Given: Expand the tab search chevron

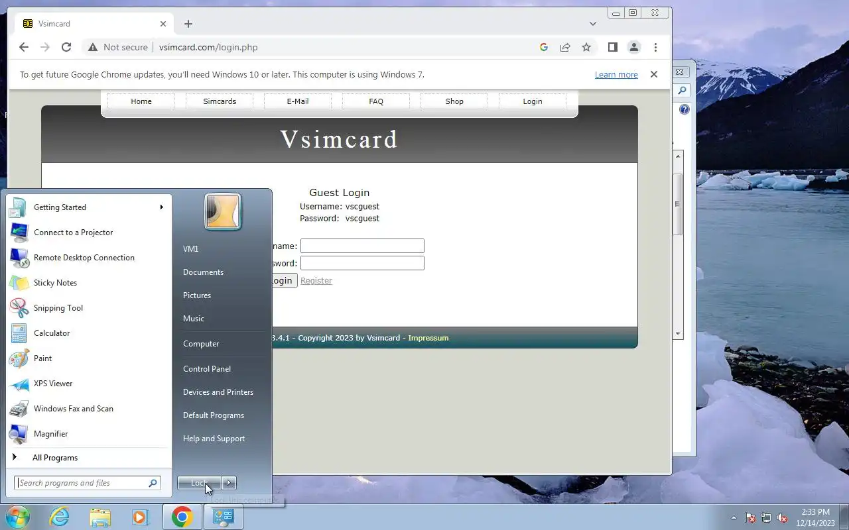Looking at the screenshot, I should (593, 24).
